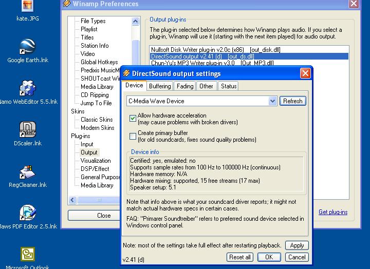Select Output plug-ins tree item

click(x=89, y=152)
